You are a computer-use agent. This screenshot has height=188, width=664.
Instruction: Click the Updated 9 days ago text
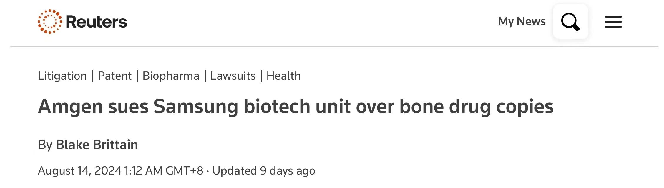(264, 171)
